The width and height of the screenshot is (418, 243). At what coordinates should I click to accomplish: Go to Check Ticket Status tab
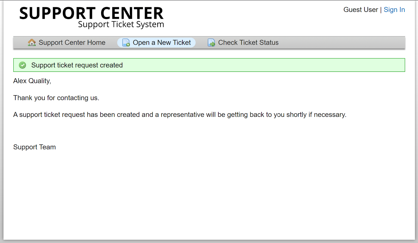(248, 43)
